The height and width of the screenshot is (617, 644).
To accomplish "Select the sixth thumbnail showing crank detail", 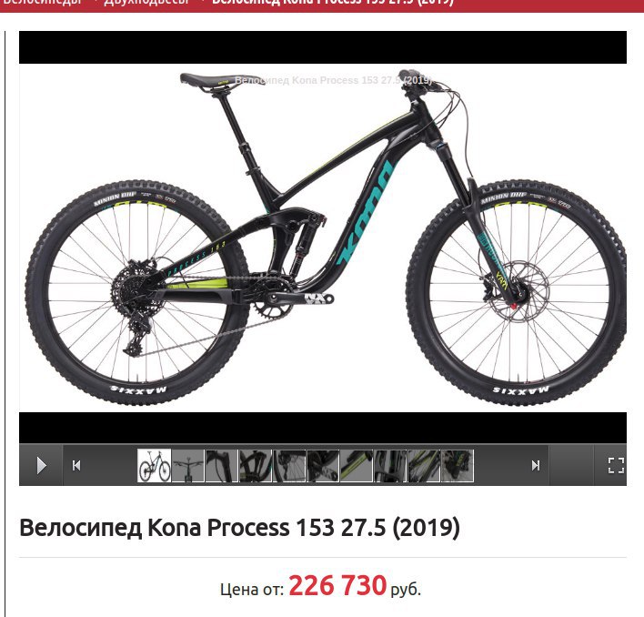I will point(323,465).
